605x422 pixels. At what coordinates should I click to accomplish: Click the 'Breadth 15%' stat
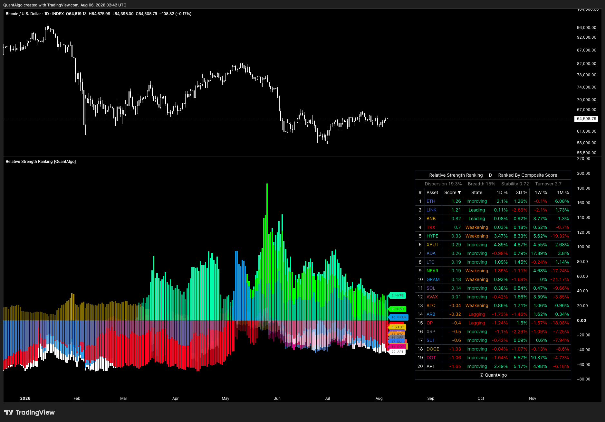tap(482, 184)
